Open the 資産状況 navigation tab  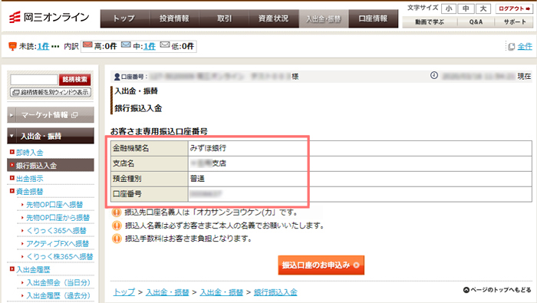(x=274, y=18)
